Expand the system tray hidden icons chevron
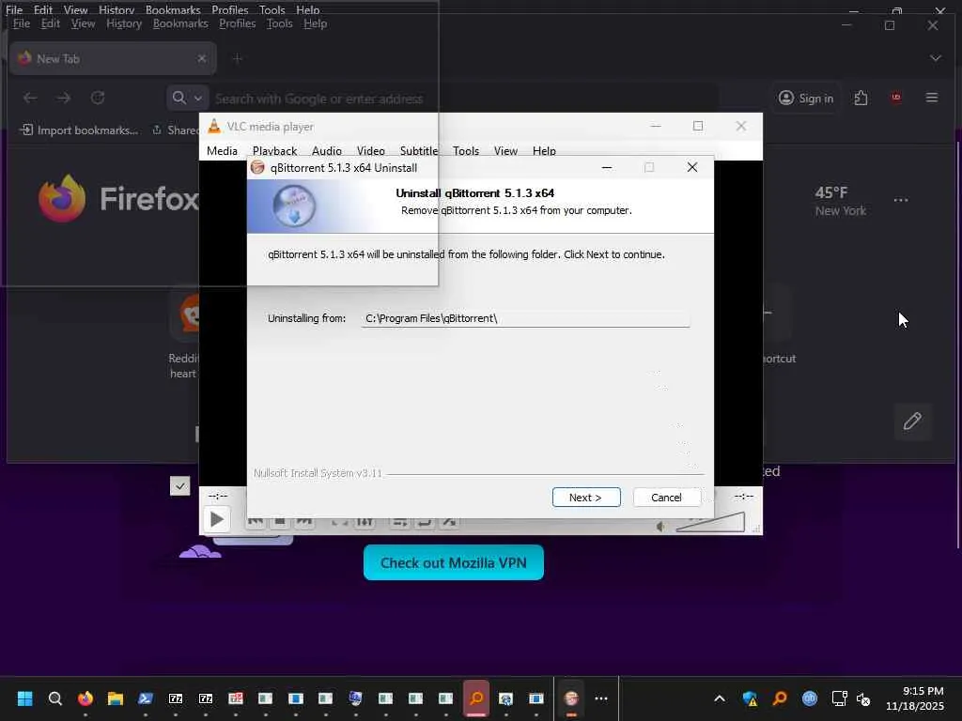Screen dimensions: 962x721 click(x=720, y=698)
